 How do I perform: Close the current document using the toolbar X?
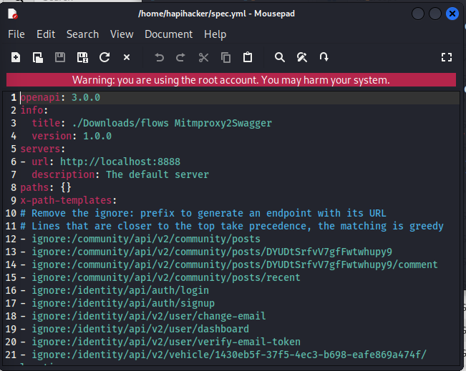tap(127, 57)
